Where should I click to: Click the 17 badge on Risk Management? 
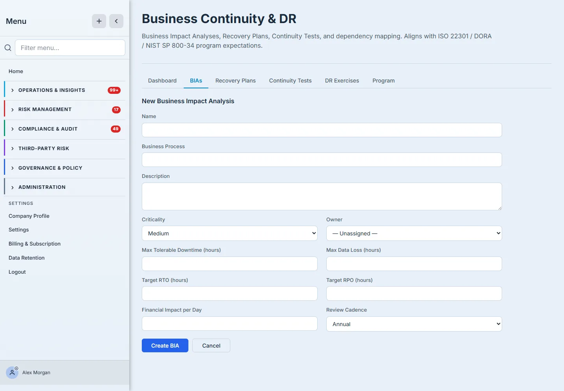click(x=116, y=110)
